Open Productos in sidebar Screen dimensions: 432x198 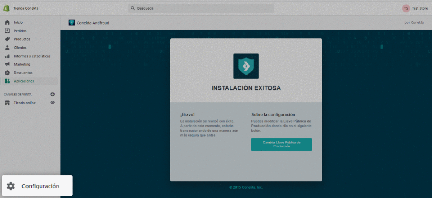[x=22, y=39]
